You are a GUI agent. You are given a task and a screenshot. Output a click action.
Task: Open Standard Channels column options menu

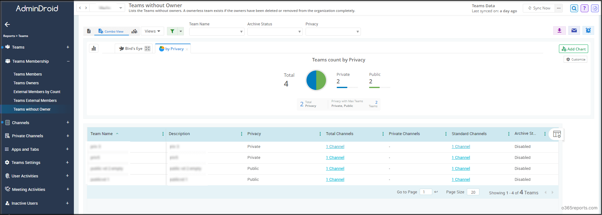coord(509,134)
